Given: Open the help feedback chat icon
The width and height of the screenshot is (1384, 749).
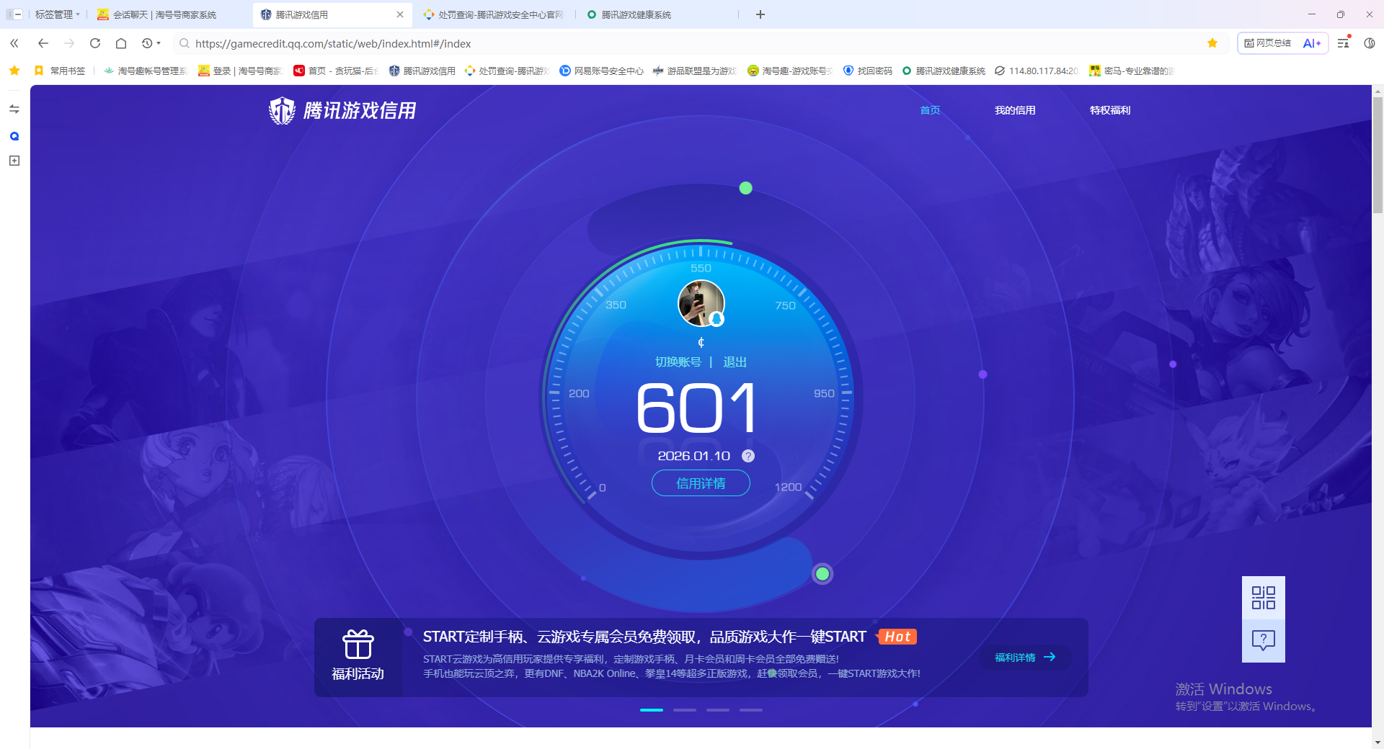Looking at the screenshot, I should pos(1263,640).
